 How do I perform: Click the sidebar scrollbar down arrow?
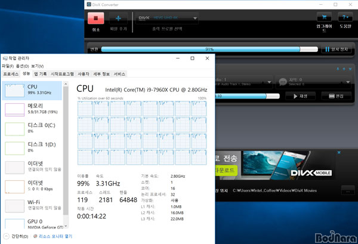66,226
